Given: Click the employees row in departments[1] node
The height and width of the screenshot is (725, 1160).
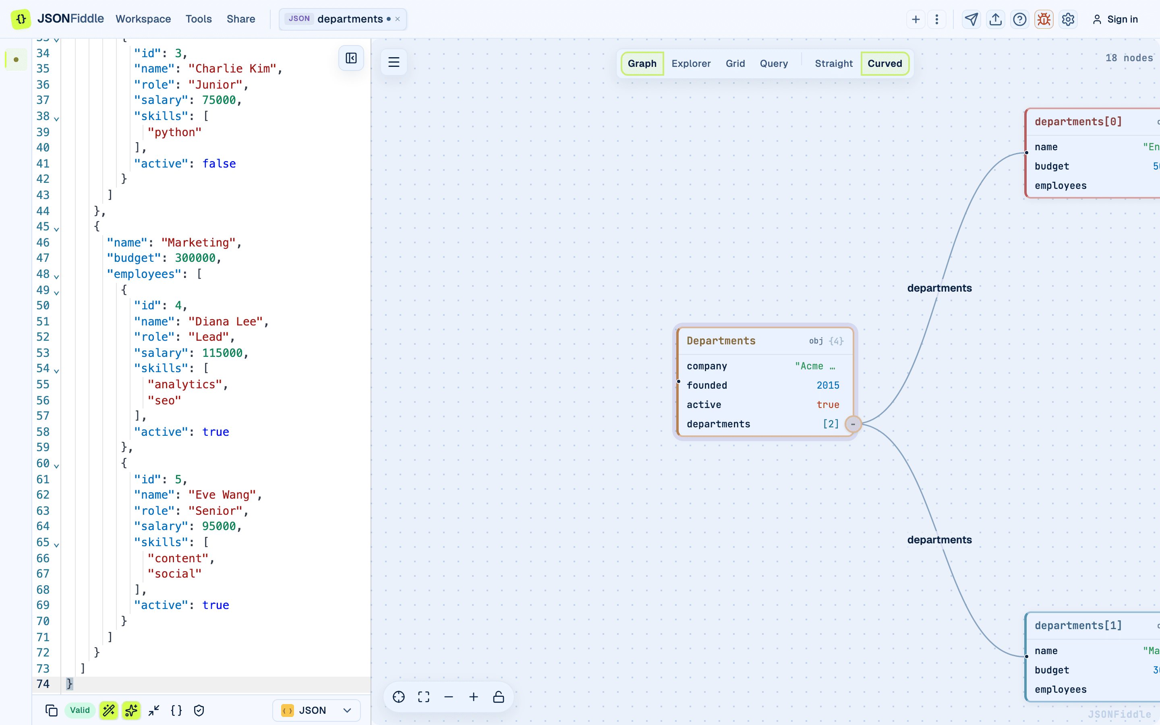Looking at the screenshot, I should [1093, 690].
